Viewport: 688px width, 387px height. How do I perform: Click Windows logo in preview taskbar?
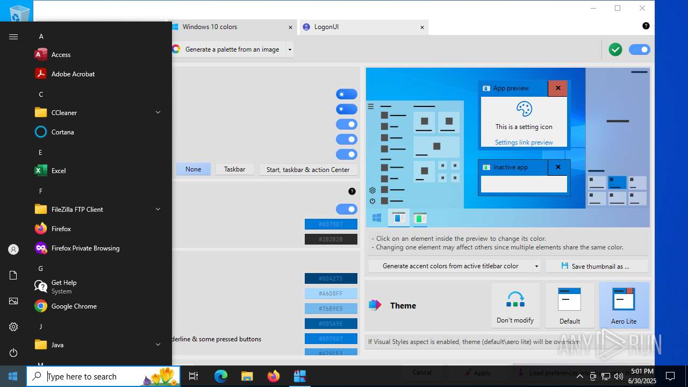tap(377, 218)
